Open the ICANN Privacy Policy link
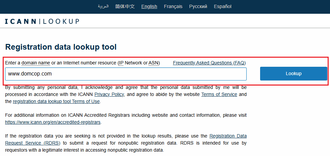 (x=109, y=95)
